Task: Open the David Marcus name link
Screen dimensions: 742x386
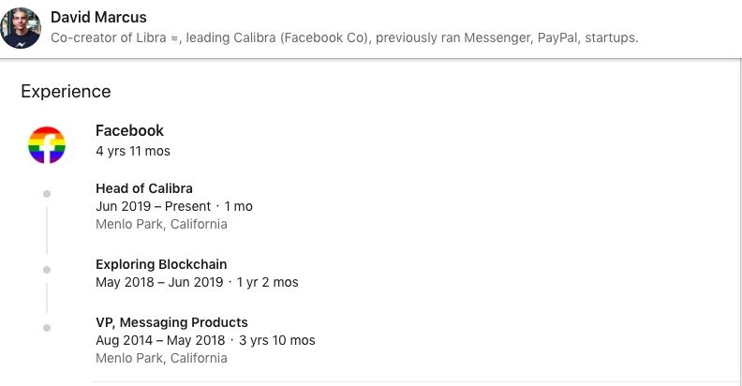Action: (98, 18)
